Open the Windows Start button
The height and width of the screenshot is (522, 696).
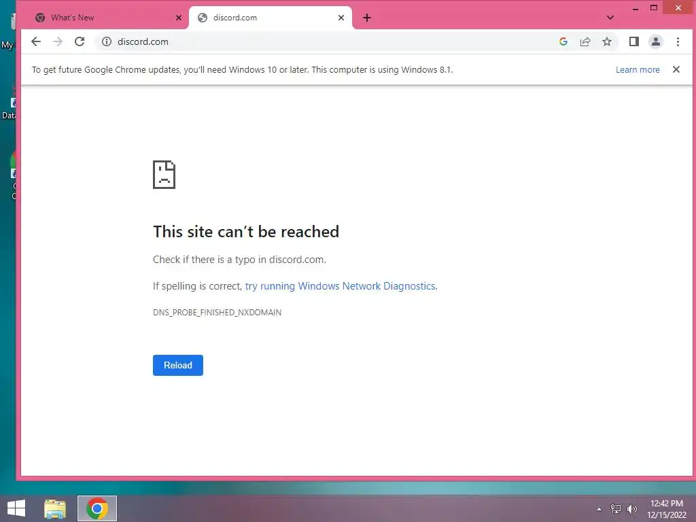click(x=16, y=508)
